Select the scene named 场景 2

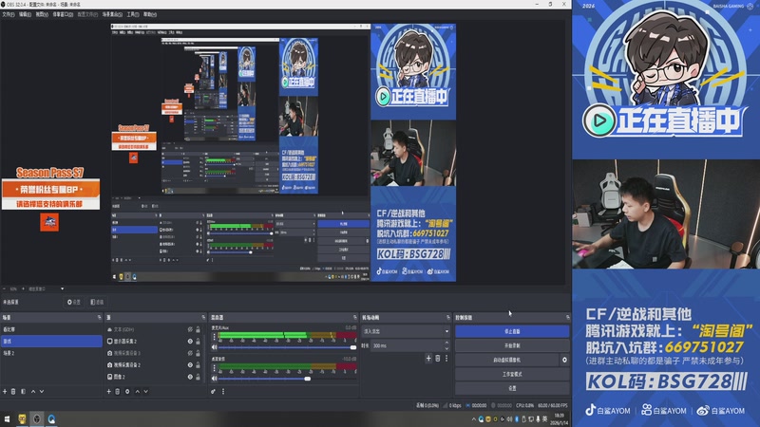(x=51, y=353)
